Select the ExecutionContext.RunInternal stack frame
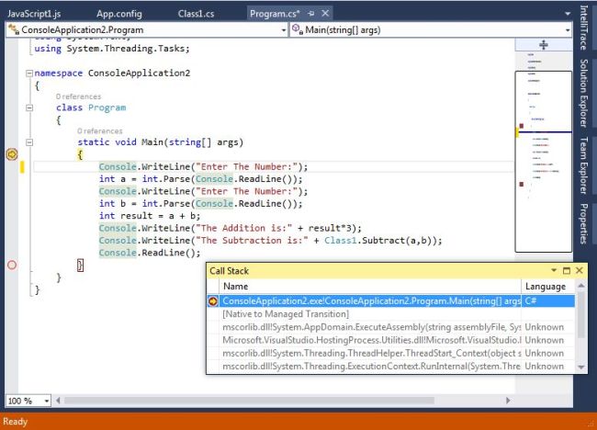 (390, 366)
